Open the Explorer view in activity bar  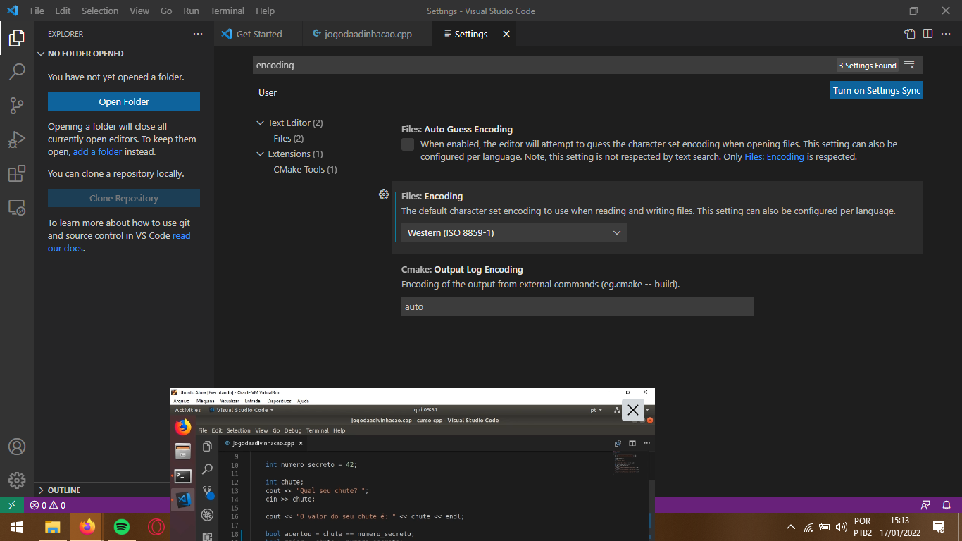coord(17,38)
